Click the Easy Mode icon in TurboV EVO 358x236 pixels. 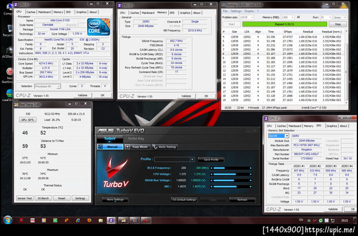click(128, 147)
